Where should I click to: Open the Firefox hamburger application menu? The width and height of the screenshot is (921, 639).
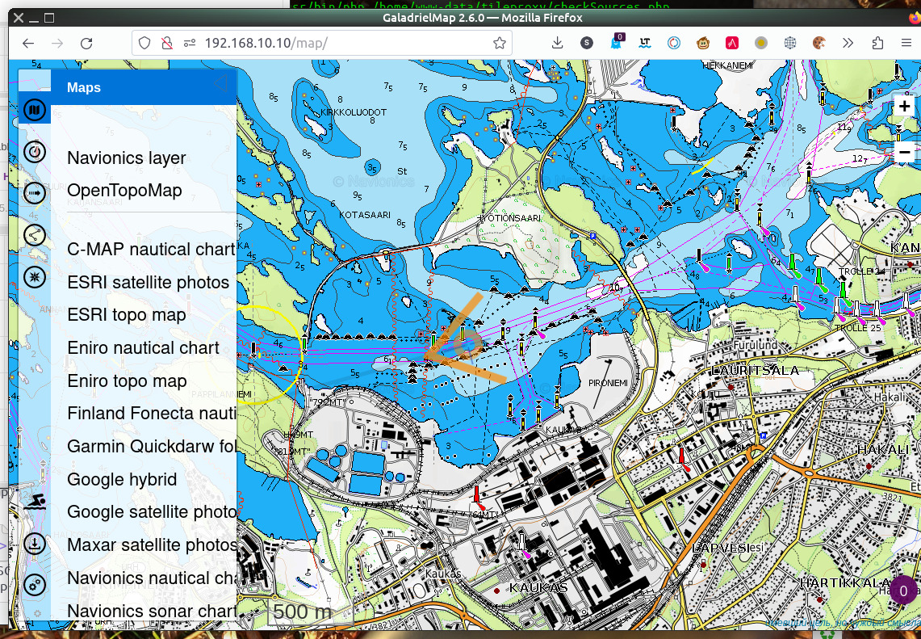pos(906,43)
